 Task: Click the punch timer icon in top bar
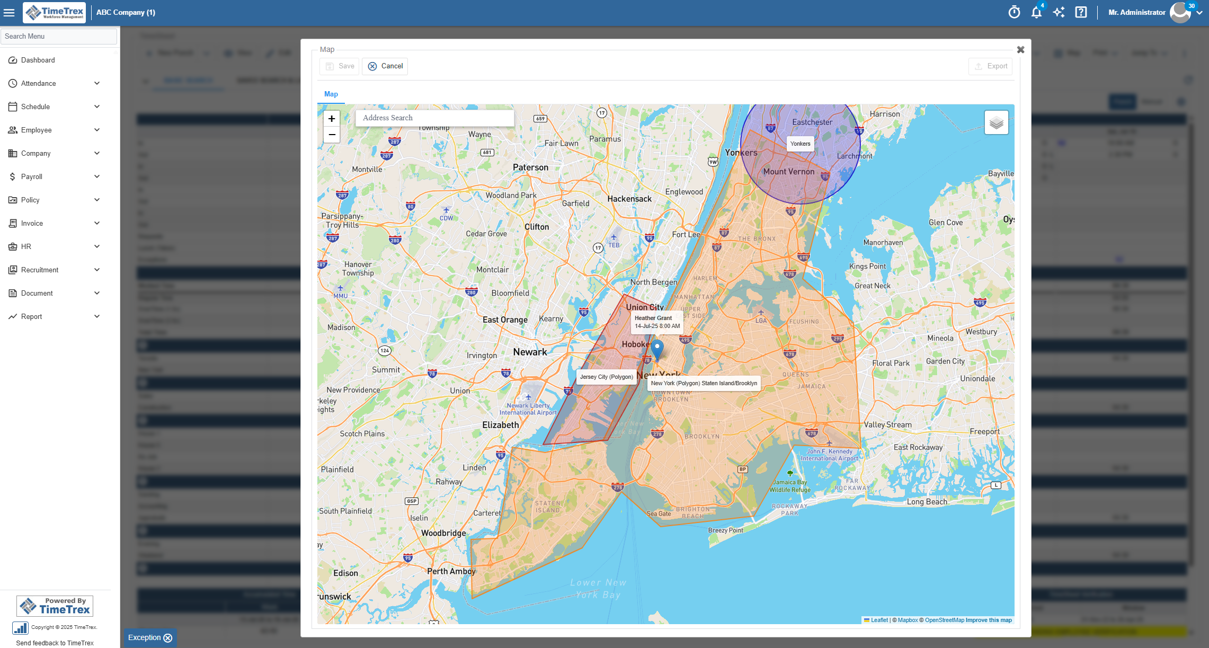point(1014,12)
